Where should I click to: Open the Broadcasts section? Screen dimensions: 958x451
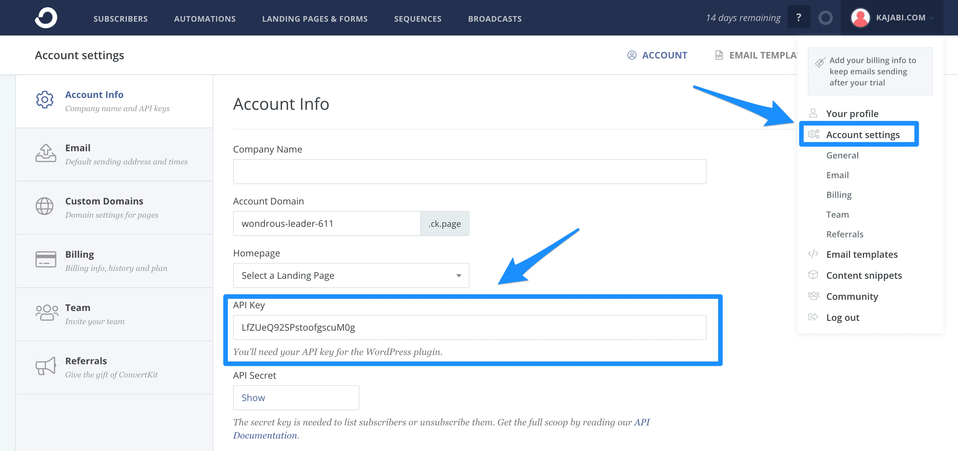click(x=494, y=18)
